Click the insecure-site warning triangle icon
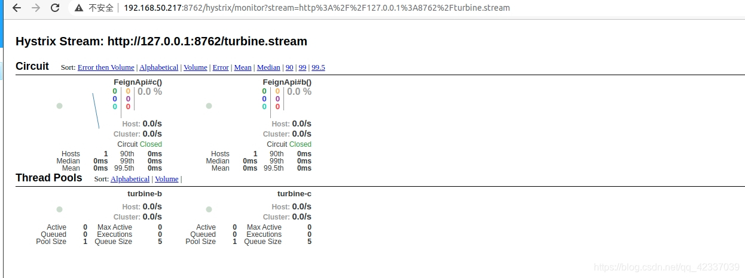The height and width of the screenshot is (278, 745). click(79, 8)
